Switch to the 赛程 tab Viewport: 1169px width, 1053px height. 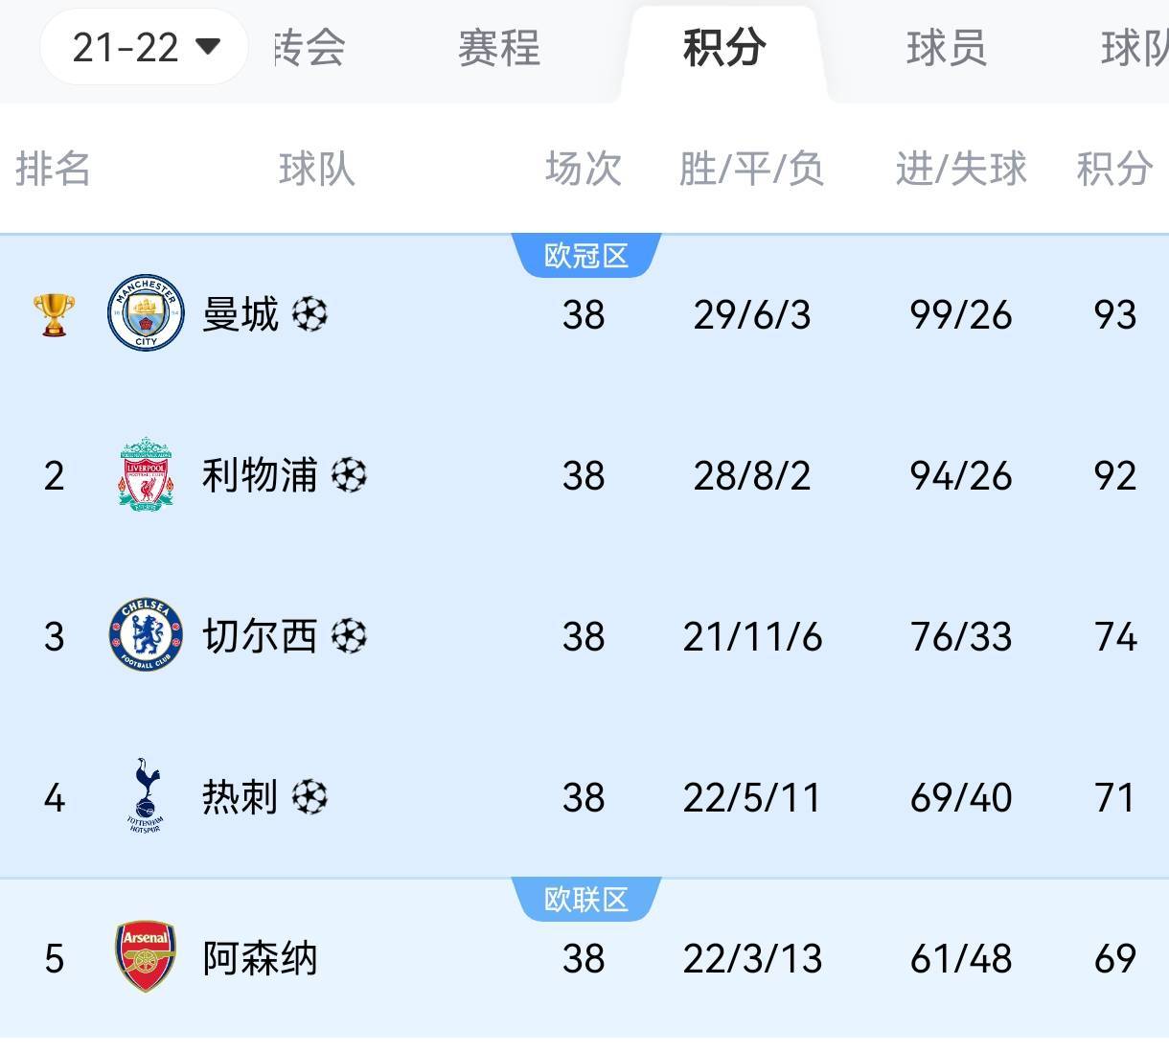pyautogui.click(x=498, y=48)
